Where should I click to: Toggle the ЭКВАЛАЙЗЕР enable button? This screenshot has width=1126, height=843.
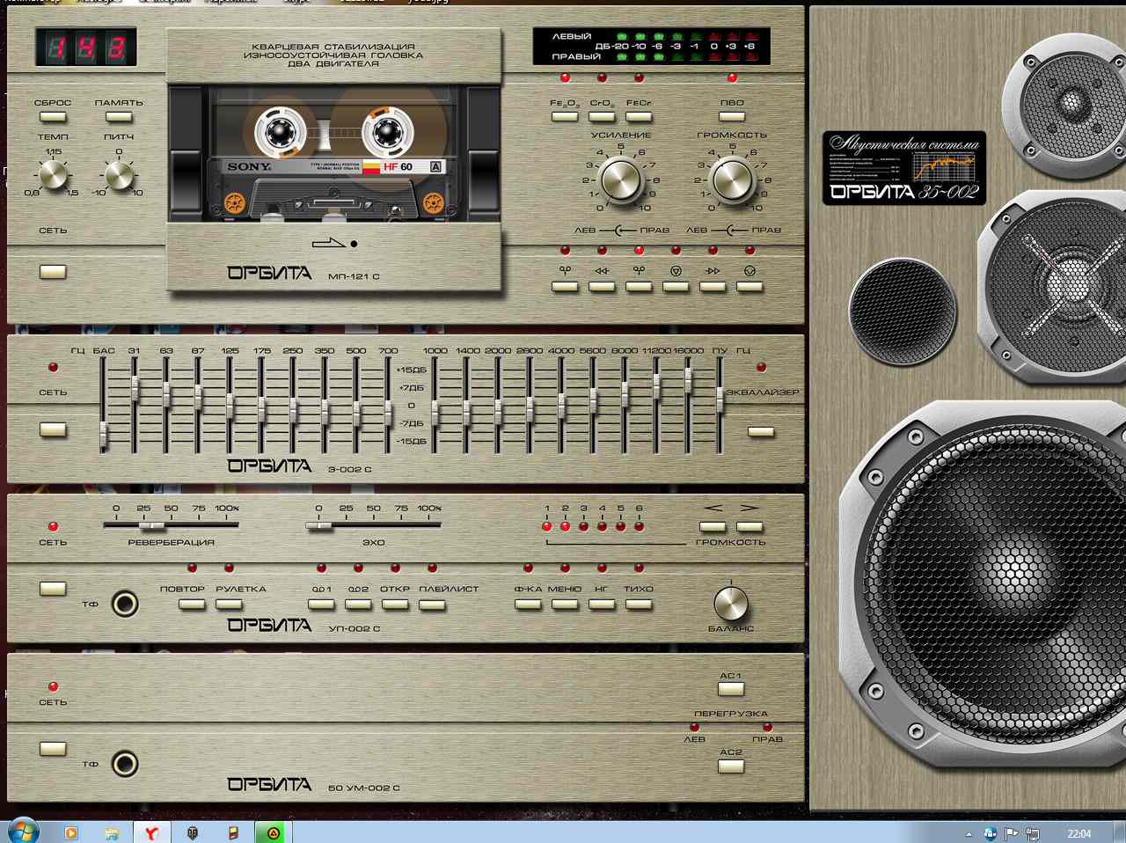(x=761, y=432)
